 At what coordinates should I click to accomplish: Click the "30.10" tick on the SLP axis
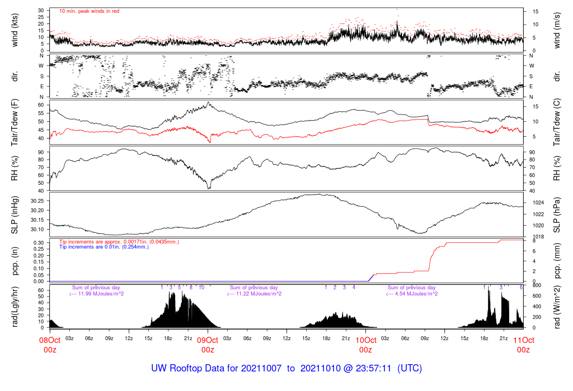click(x=37, y=230)
